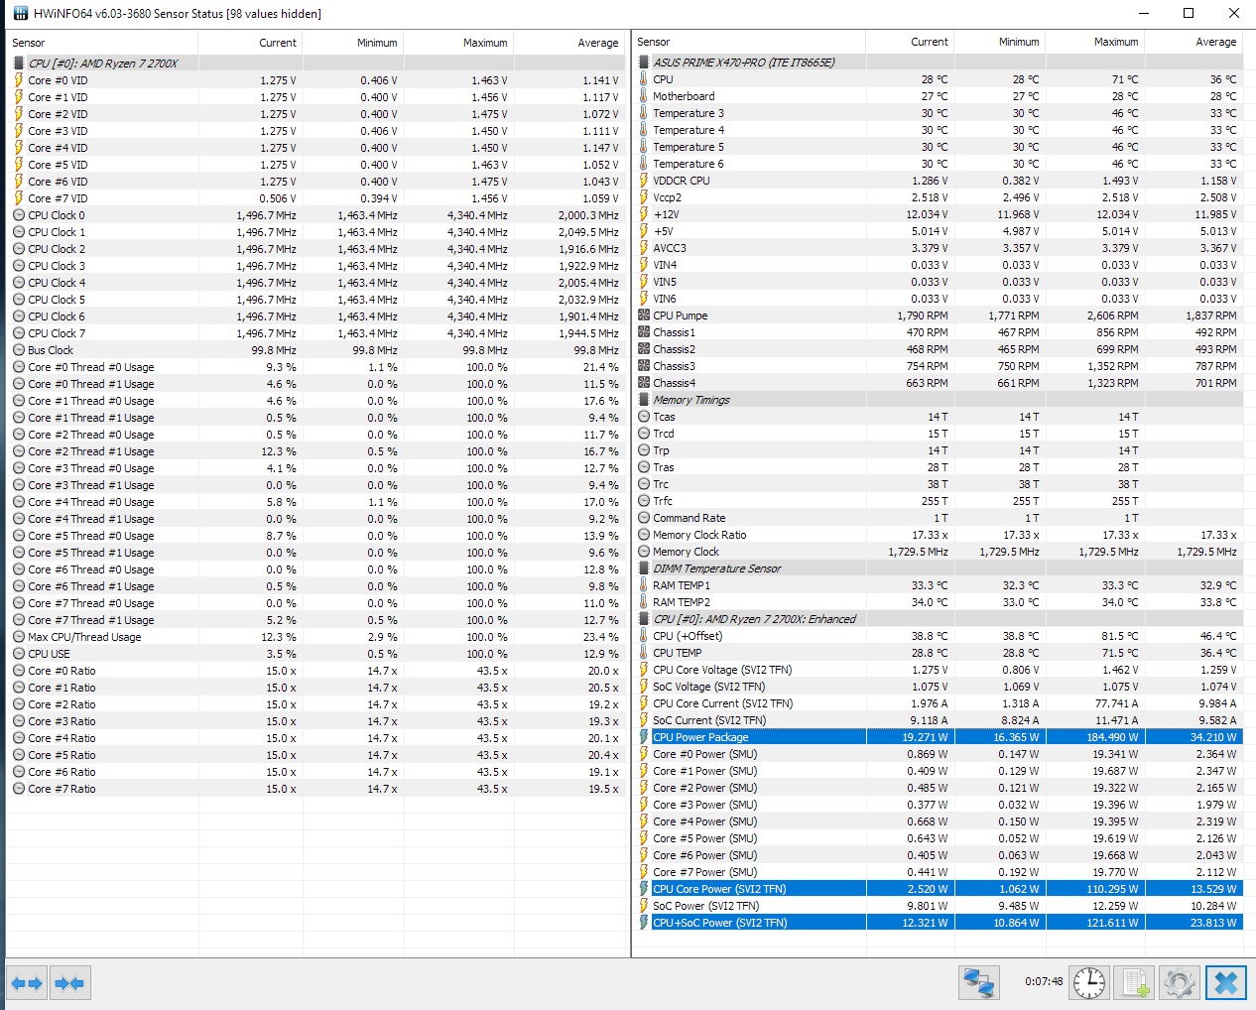
Task: Click the left panel Current column header
Action: [x=250, y=43]
